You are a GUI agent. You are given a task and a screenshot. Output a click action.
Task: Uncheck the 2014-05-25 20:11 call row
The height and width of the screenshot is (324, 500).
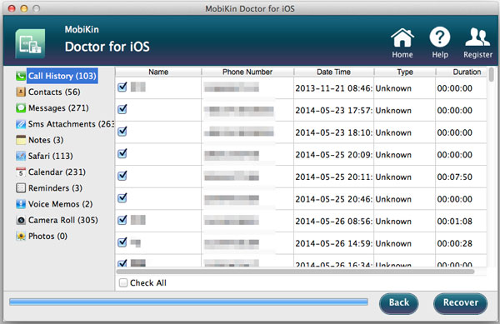click(x=122, y=176)
